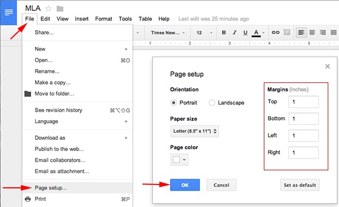Open the Letter paper size dropdown
The width and height of the screenshot is (339, 207).
[194, 131]
